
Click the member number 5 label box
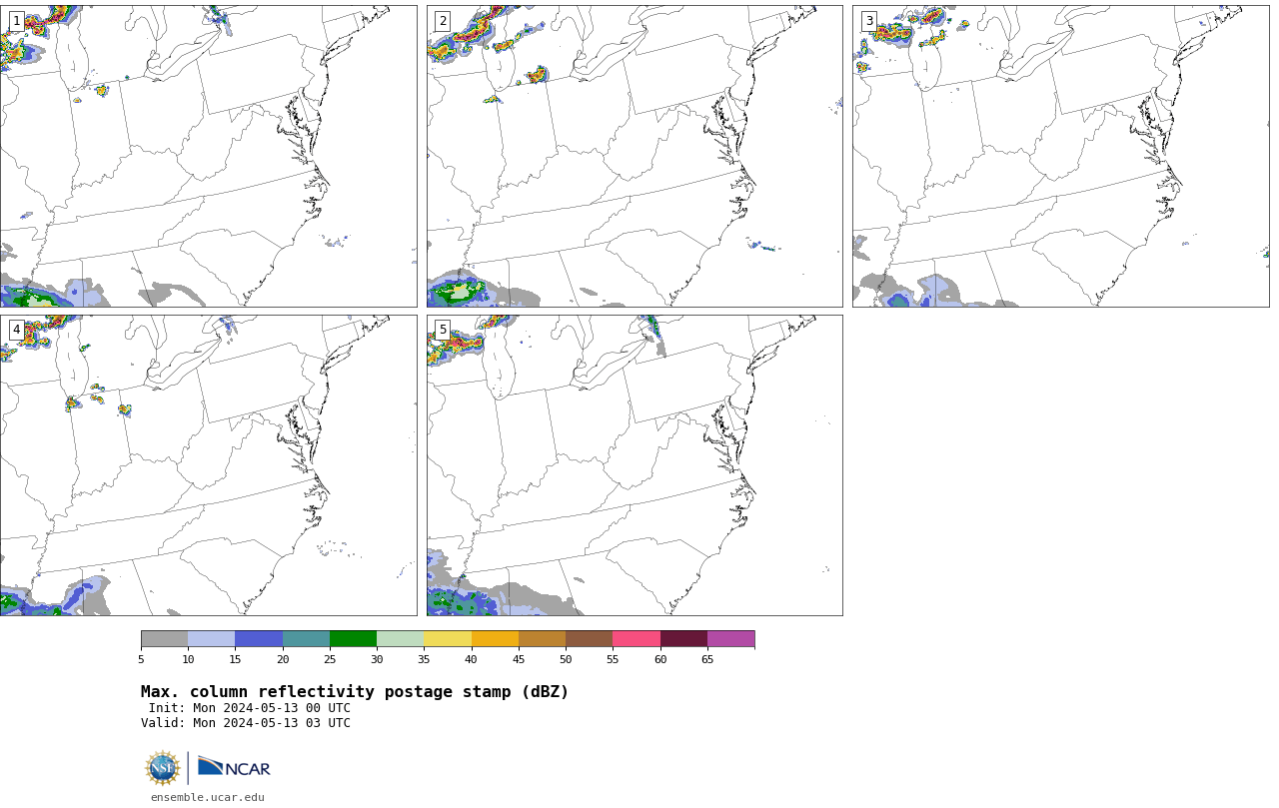(x=443, y=330)
